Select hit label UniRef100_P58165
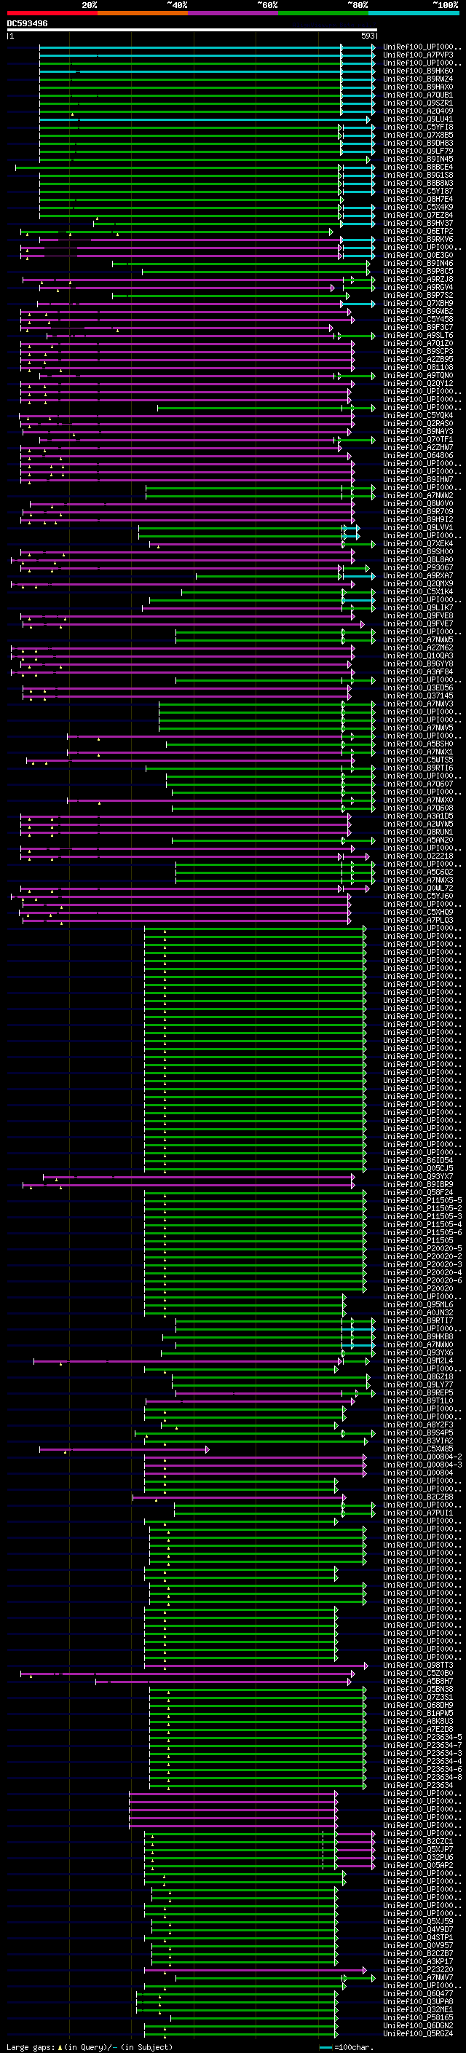466x2053 pixels. pos(418,2017)
